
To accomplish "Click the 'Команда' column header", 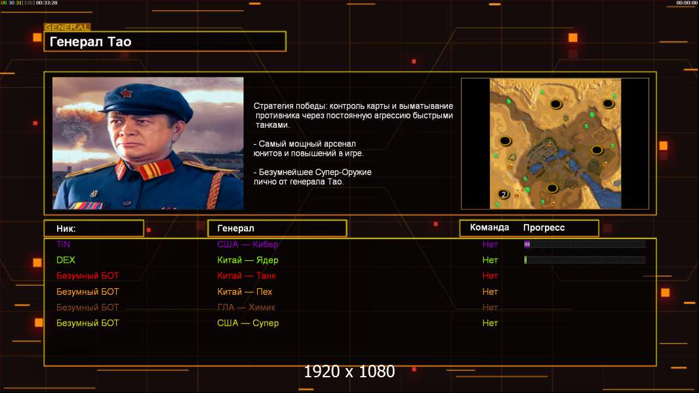I will 489,227.
